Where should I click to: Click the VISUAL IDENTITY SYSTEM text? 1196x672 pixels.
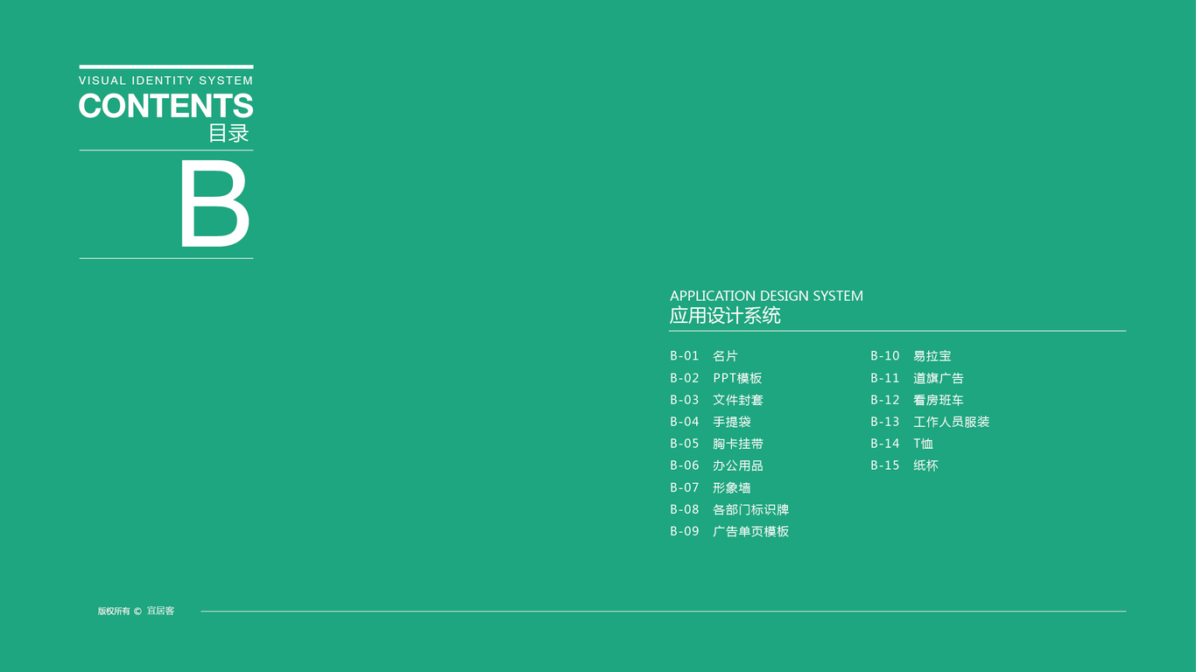(166, 80)
